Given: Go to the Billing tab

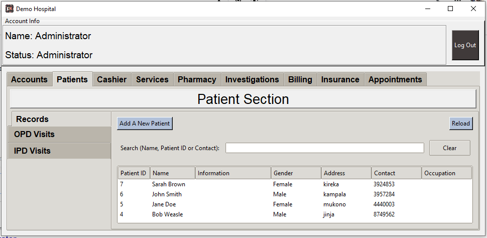Looking at the screenshot, I should click(x=300, y=79).
